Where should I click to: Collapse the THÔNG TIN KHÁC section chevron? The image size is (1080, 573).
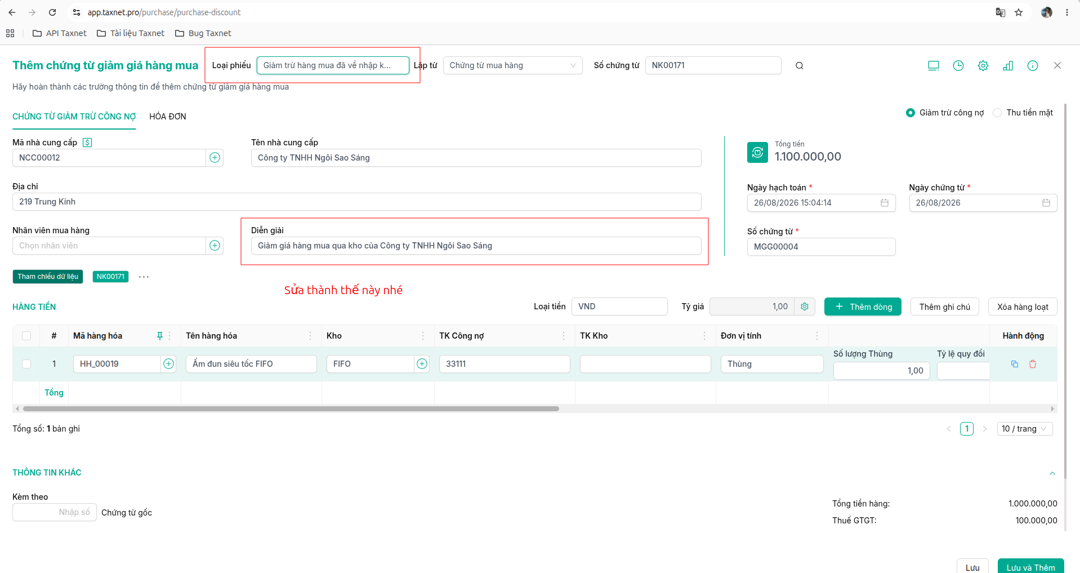coord(1052,473)
